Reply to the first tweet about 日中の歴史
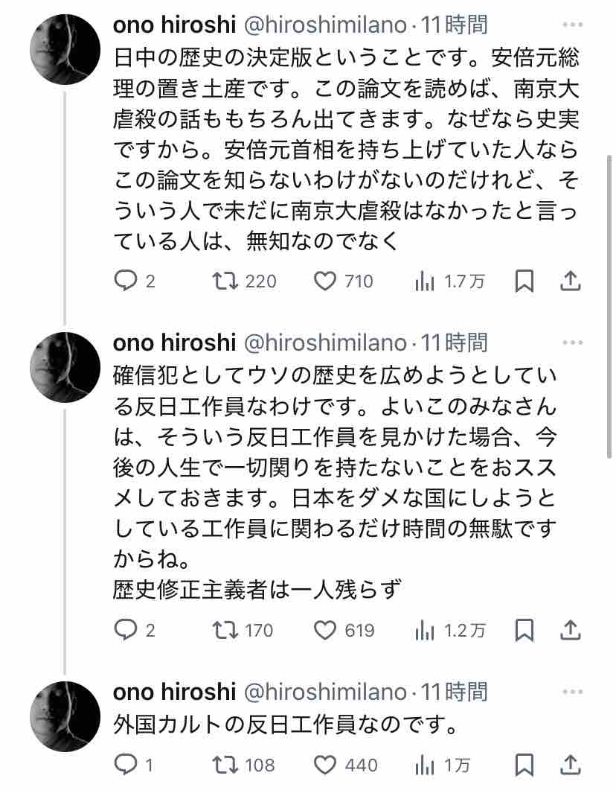The image size is (616, 793). pyautogui.click(x=124, y=281)
